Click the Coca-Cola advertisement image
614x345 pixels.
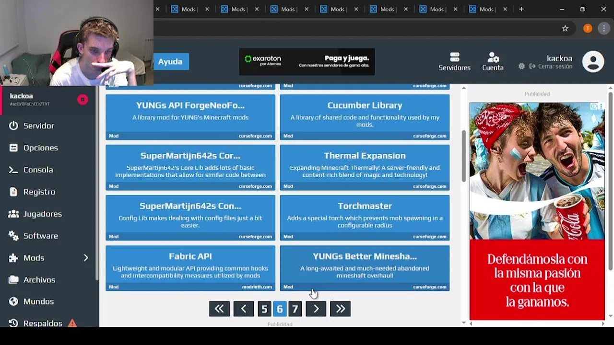coord(537,211)
